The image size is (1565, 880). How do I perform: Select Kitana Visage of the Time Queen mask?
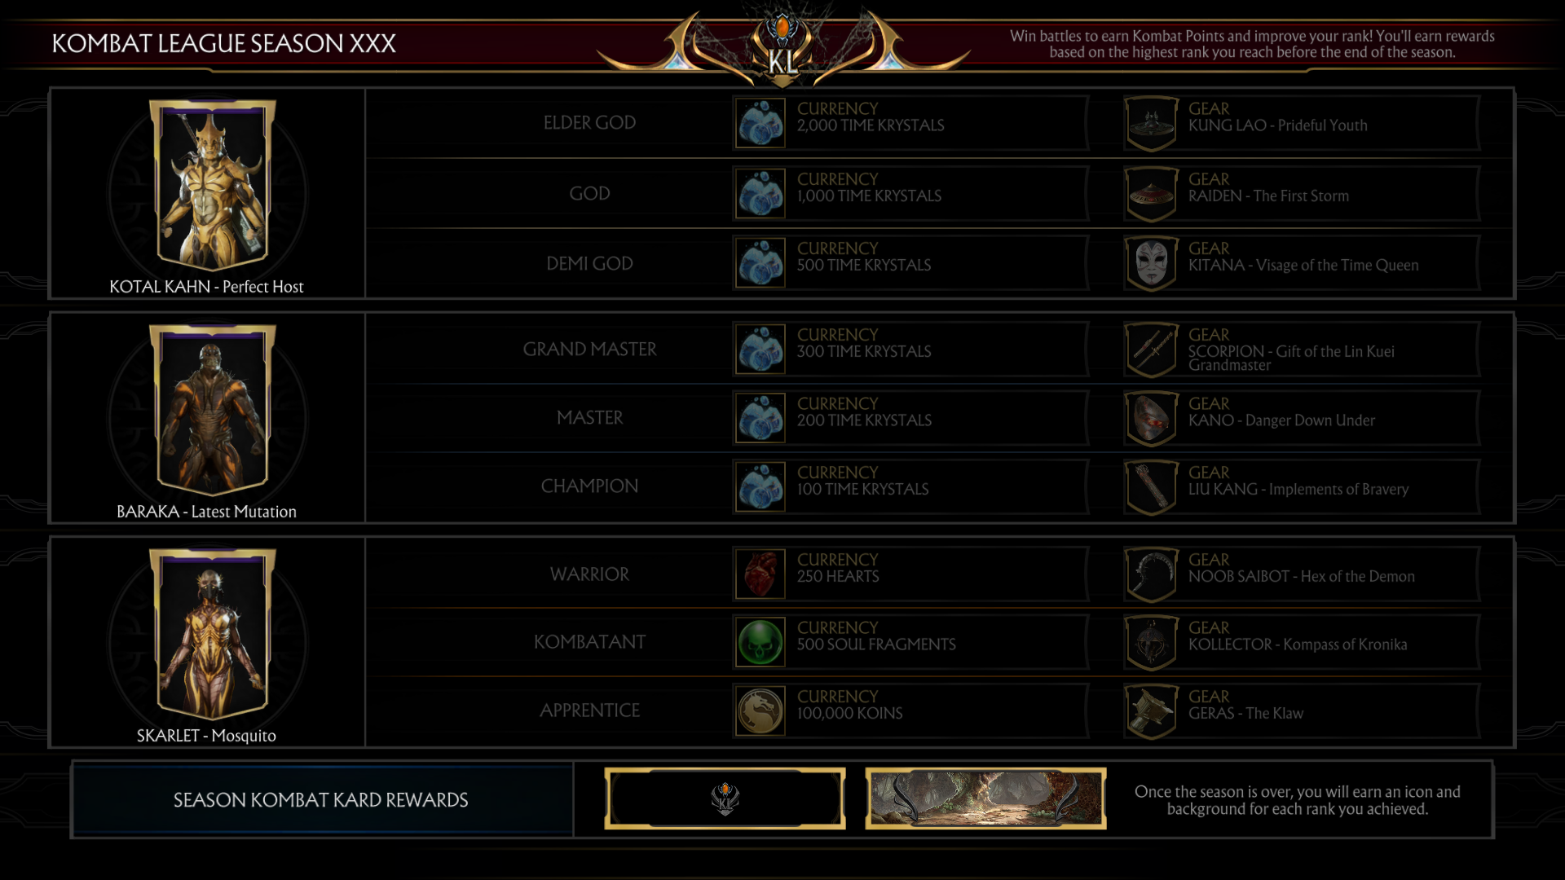click(x=1152, y=263)
